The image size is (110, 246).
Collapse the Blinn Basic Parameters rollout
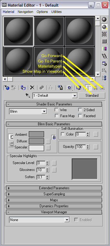(x=54, y=124)
